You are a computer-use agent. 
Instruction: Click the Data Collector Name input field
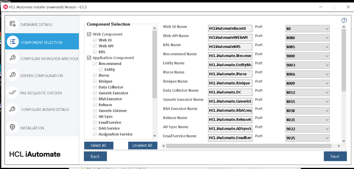[230, 92]
